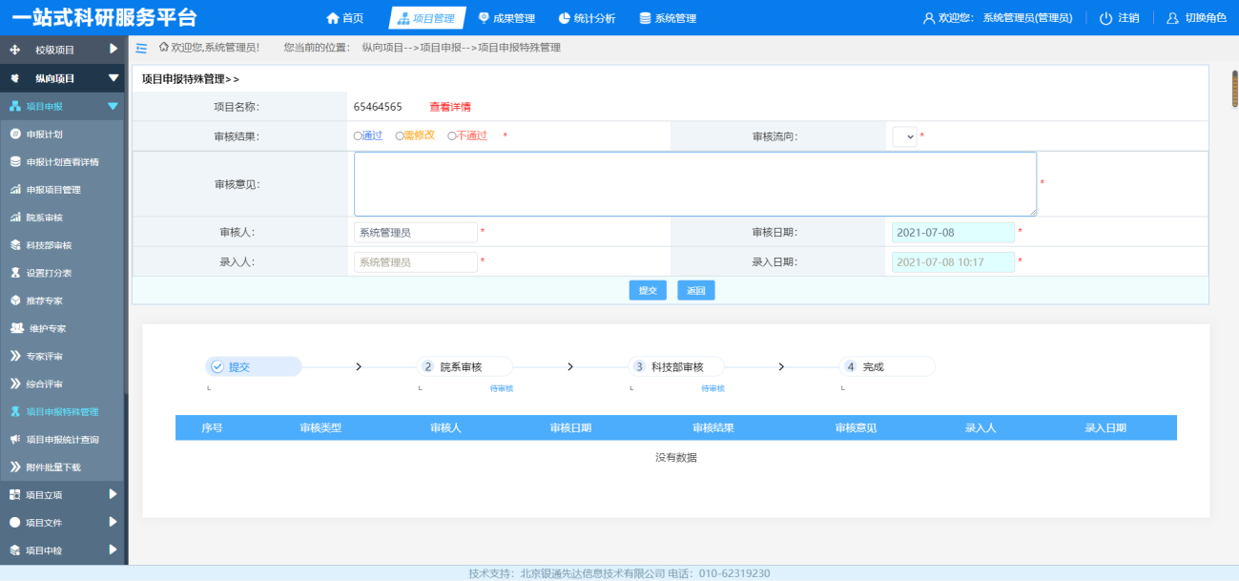Click the 院系审核 chart icon in sidebar

tap(15, 218)
